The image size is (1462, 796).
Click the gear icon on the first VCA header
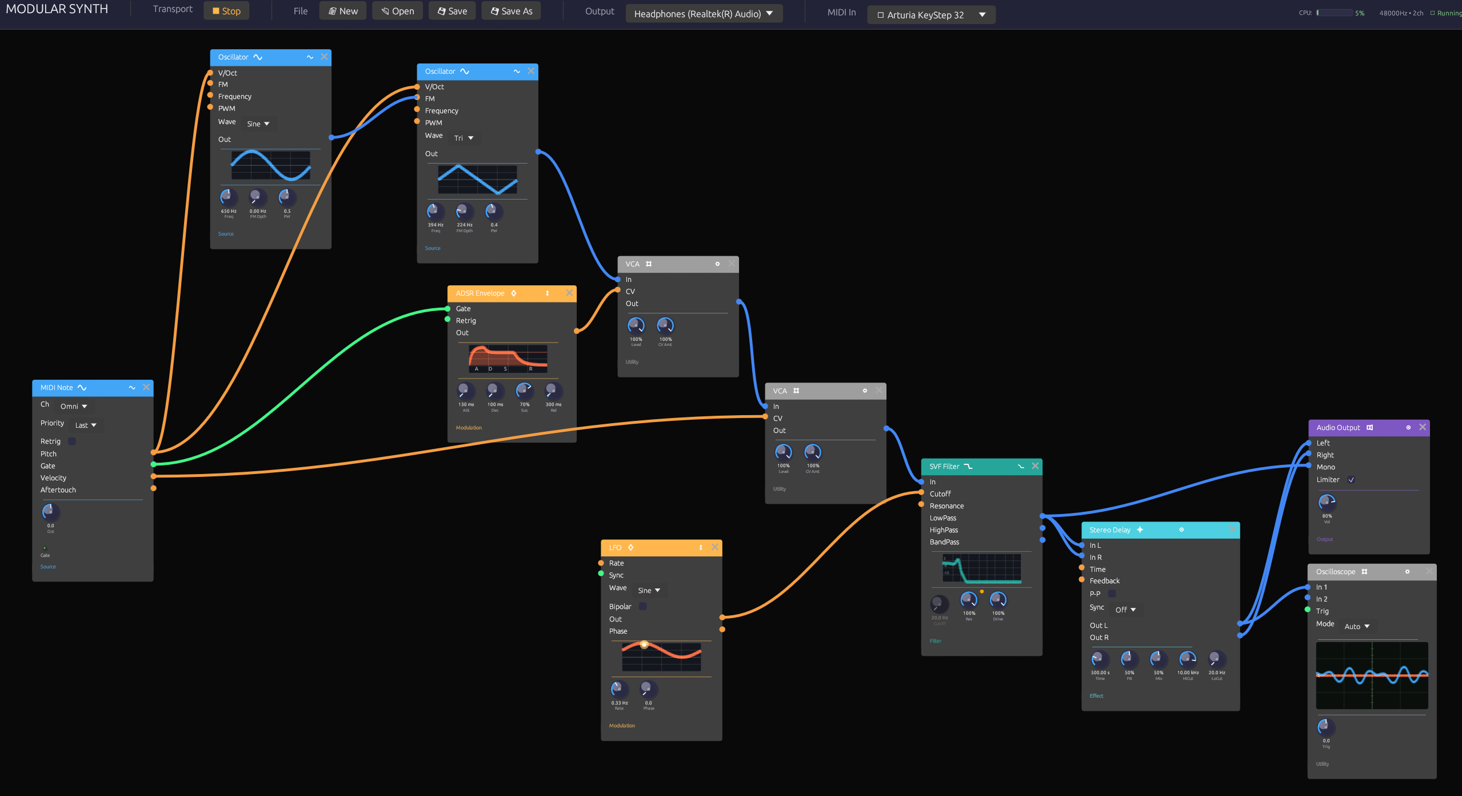717,264
